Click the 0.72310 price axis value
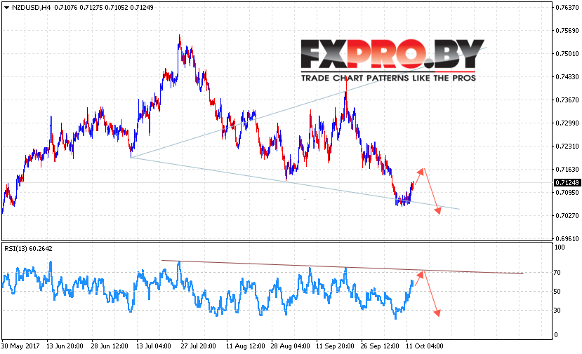Screen dimensions: 582x354 pos(567,146)
